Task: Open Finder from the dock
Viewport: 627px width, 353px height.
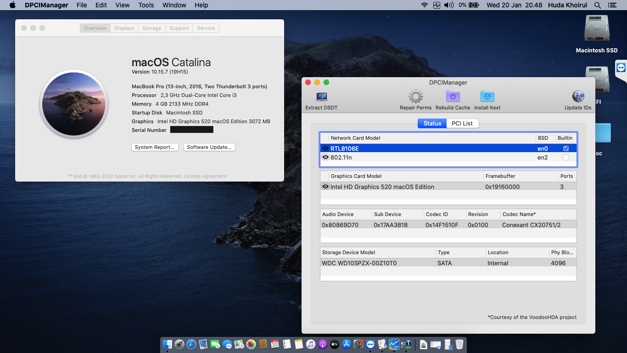Action: click(168, 344)
